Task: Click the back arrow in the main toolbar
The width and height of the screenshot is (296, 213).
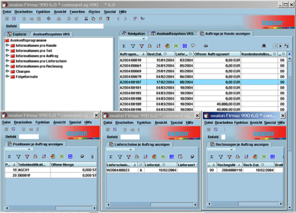Action: coord(118,19)
